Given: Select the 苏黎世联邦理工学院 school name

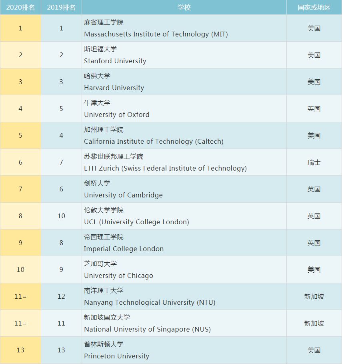Looking at the screenshot, I should [x=114, y=156].
